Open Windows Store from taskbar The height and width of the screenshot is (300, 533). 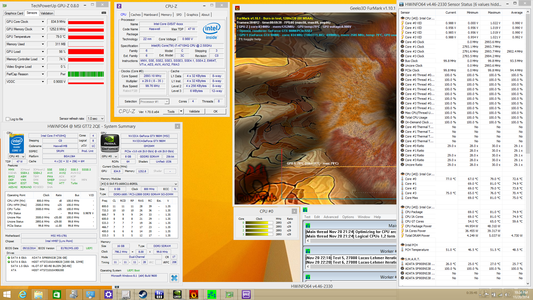57,294
